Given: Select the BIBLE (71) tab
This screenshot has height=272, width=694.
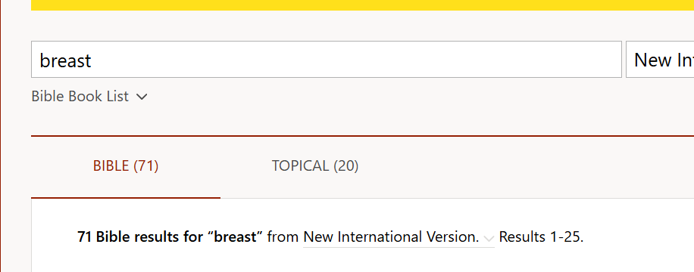Looking at the screenshot, I should click(126, 166).
